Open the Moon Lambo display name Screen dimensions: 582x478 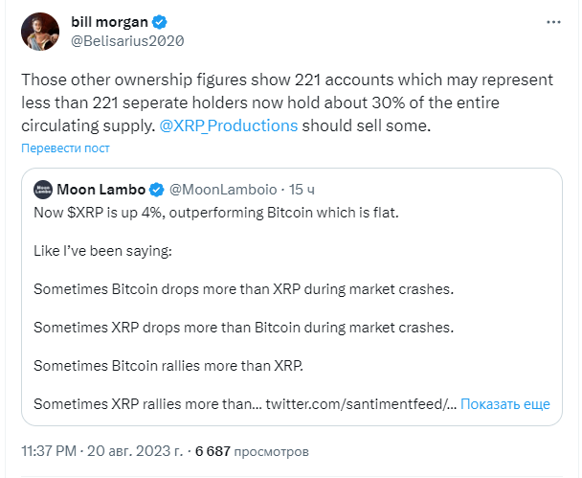point(101,190)
